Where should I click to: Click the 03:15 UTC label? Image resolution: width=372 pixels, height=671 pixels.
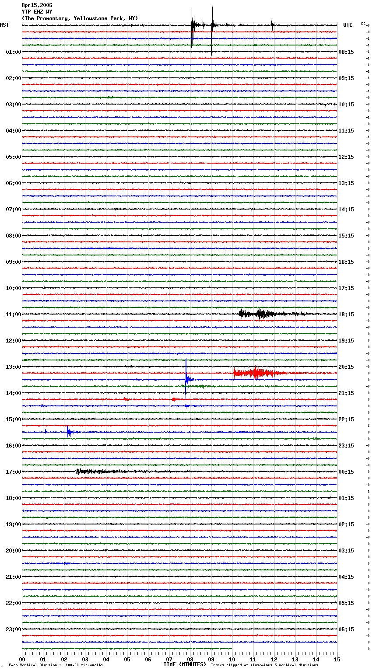point(346,551)
